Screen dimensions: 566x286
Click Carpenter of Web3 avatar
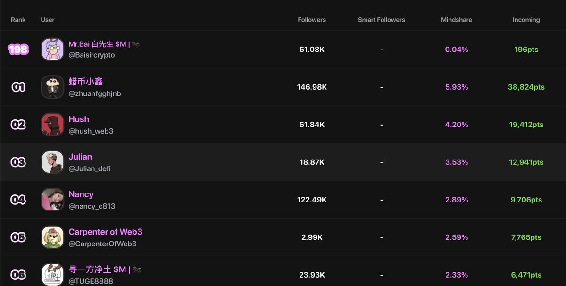click(x=52, y=237)
